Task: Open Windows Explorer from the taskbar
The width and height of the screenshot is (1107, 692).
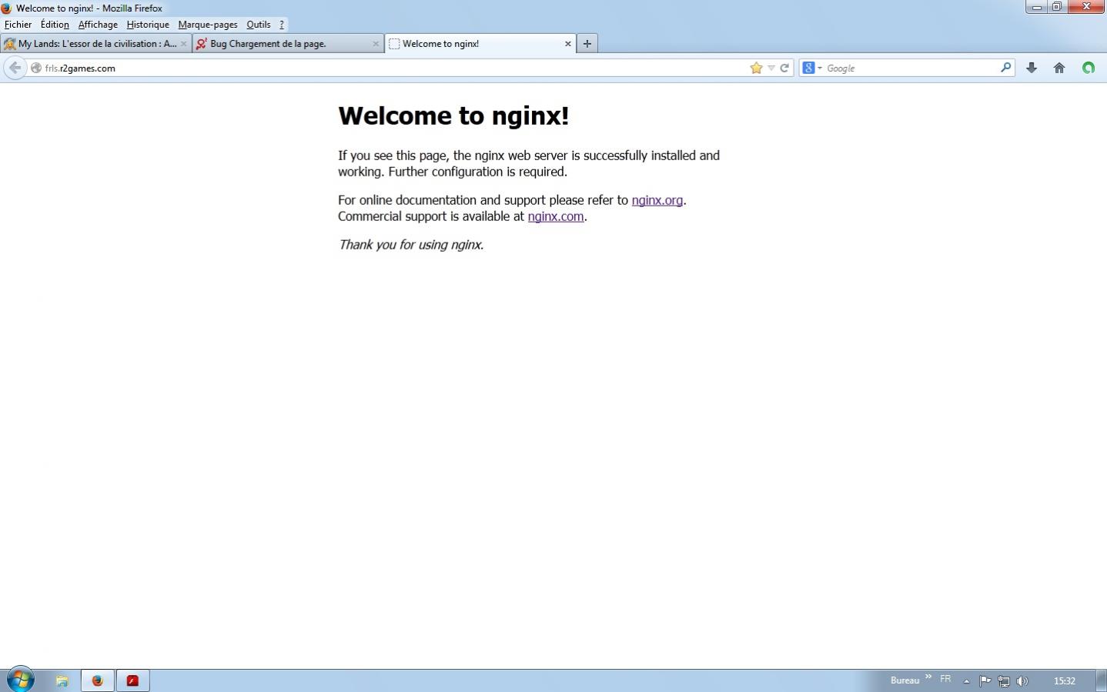Action: click(62, 680)
